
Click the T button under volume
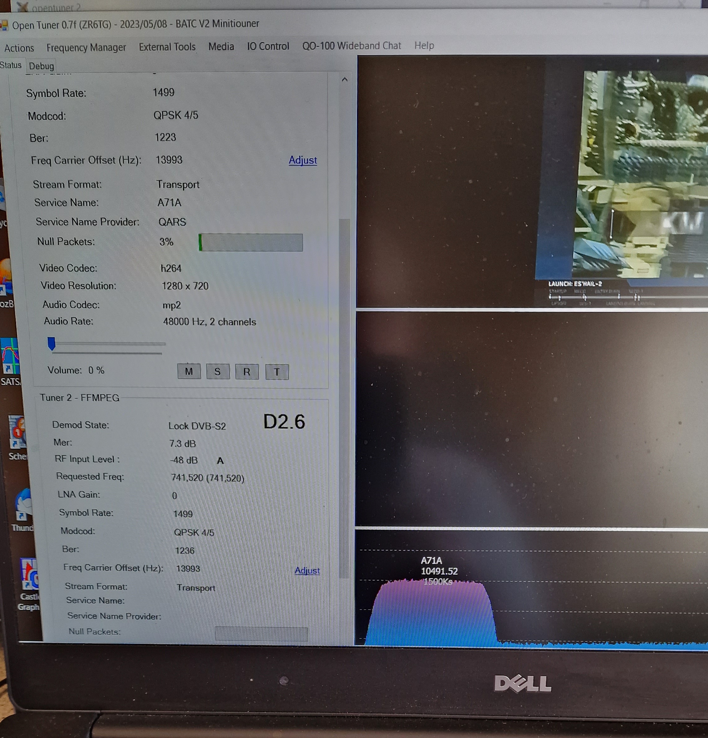[x=277, y=372]
